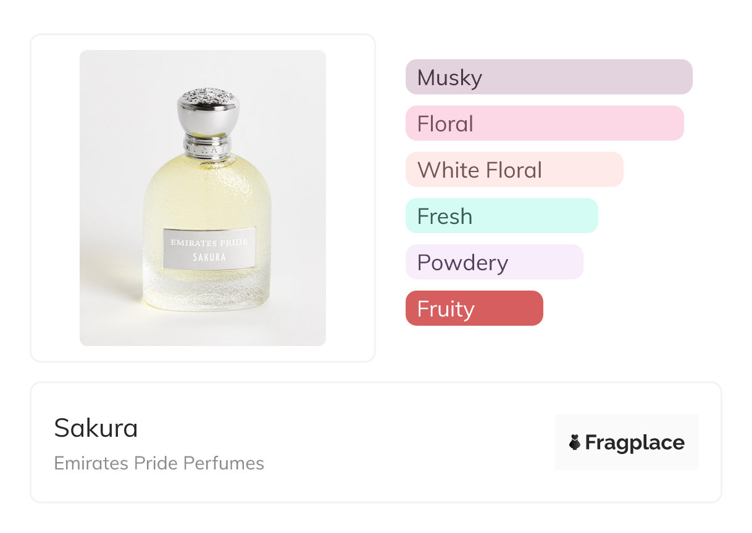Click the SAKURA text on the bottle label
This screenshot has width=752, height=533.
(x=209, y=257)
